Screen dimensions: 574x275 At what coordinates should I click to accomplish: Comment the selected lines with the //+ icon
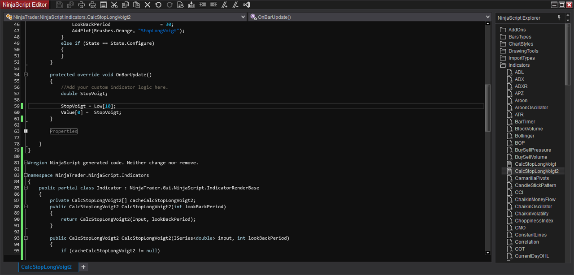(x=224, y=5)
